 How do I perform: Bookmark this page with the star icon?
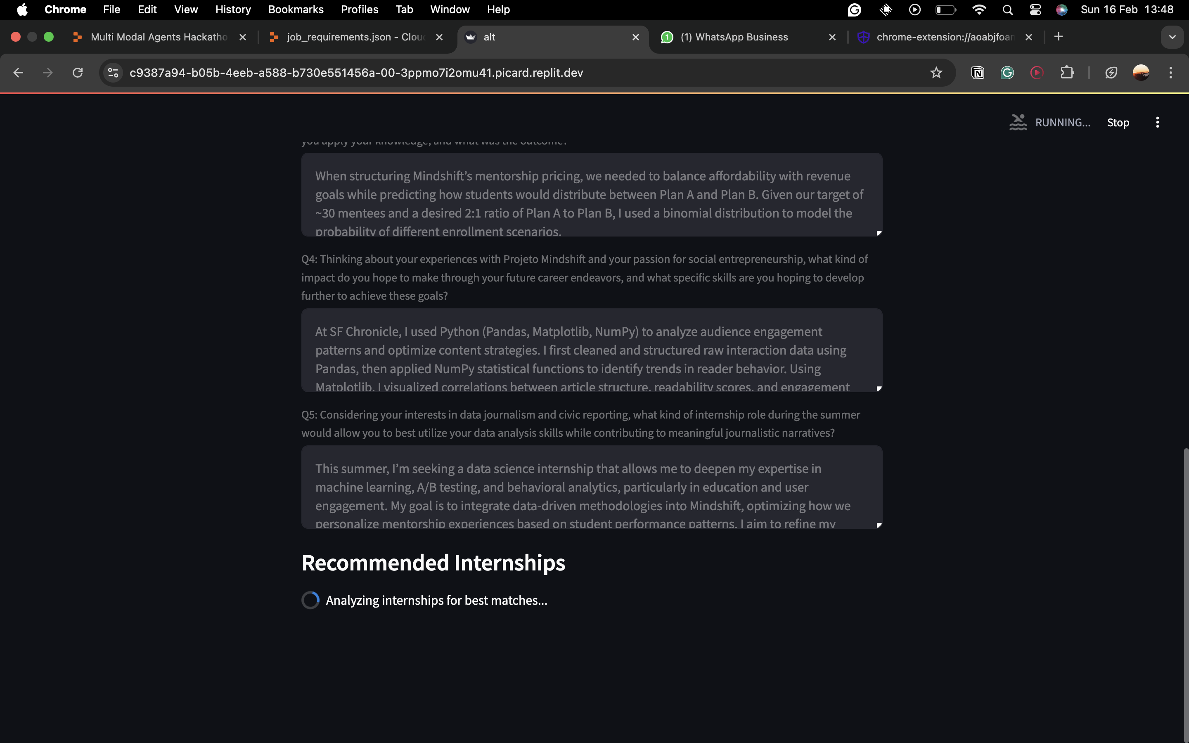tap(936, 73)
